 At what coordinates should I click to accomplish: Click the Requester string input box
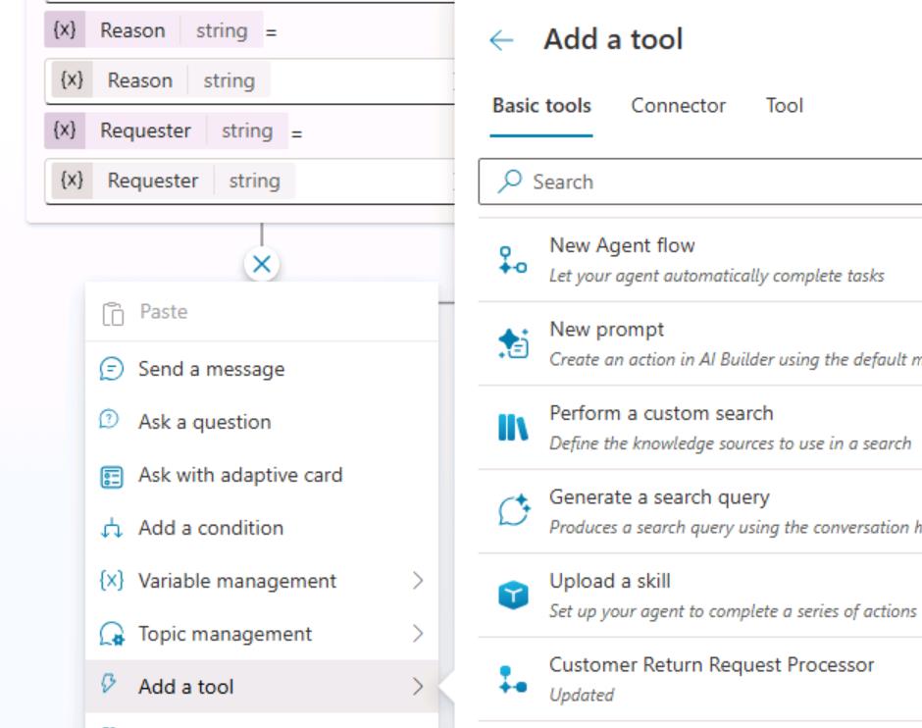click(x=250, y=181)
